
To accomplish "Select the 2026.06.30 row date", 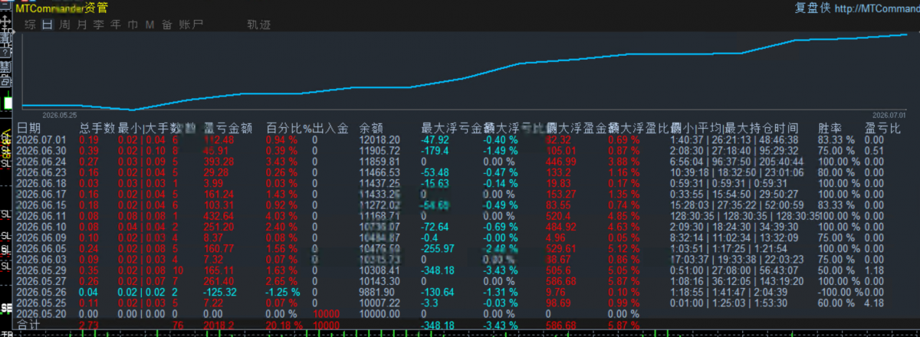I will point(41,151).
